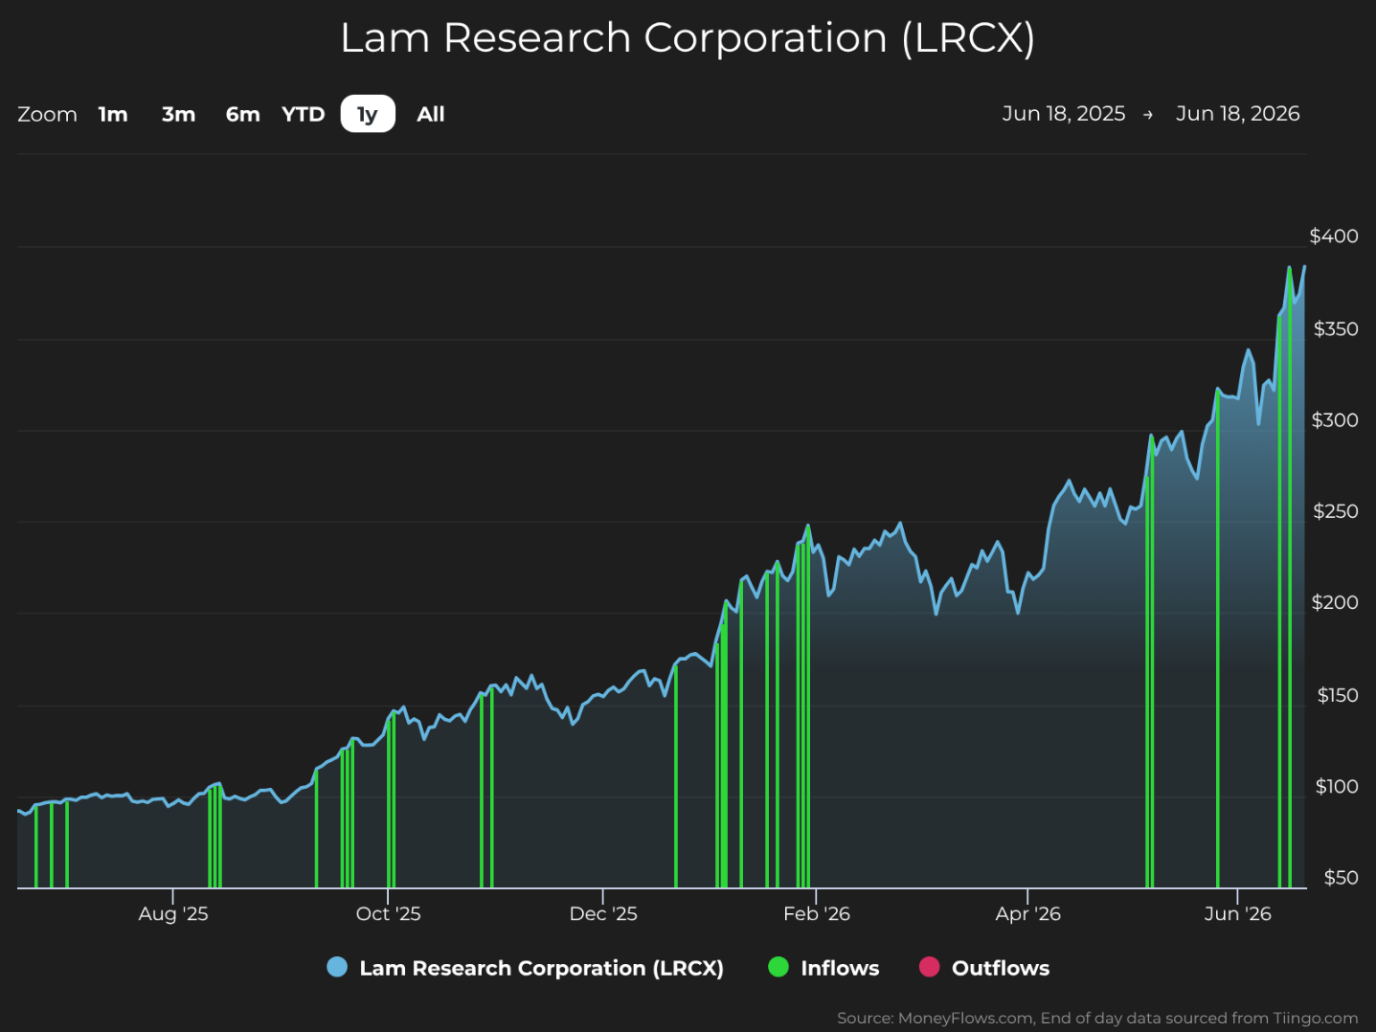Switch zoom to YTD
This screenshot has width=1376, height=1032.
coord(304,114)
